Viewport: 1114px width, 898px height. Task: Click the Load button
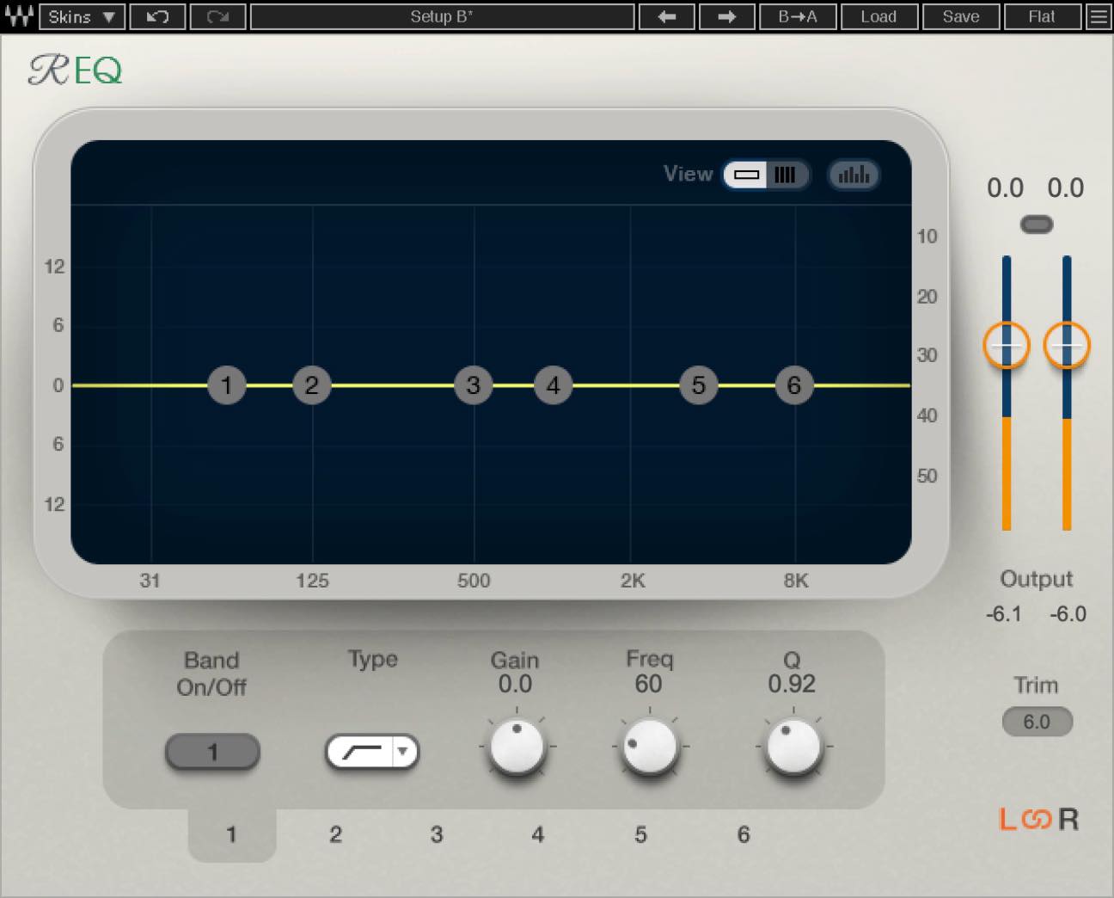point(878,16)
